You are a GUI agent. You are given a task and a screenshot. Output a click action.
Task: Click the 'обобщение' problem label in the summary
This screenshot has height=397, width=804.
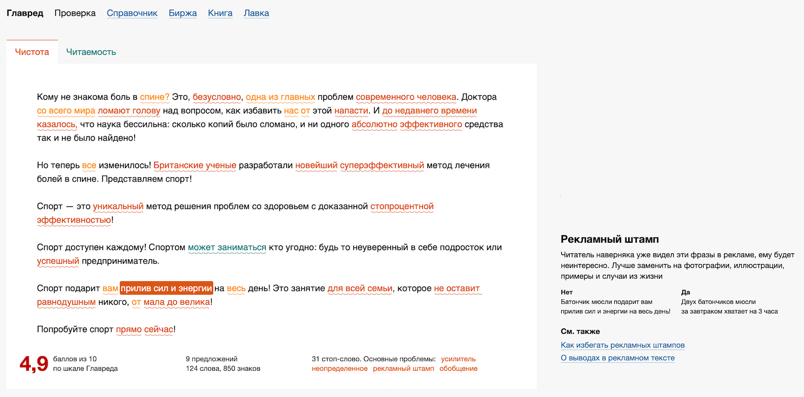(x=458, y=369)
